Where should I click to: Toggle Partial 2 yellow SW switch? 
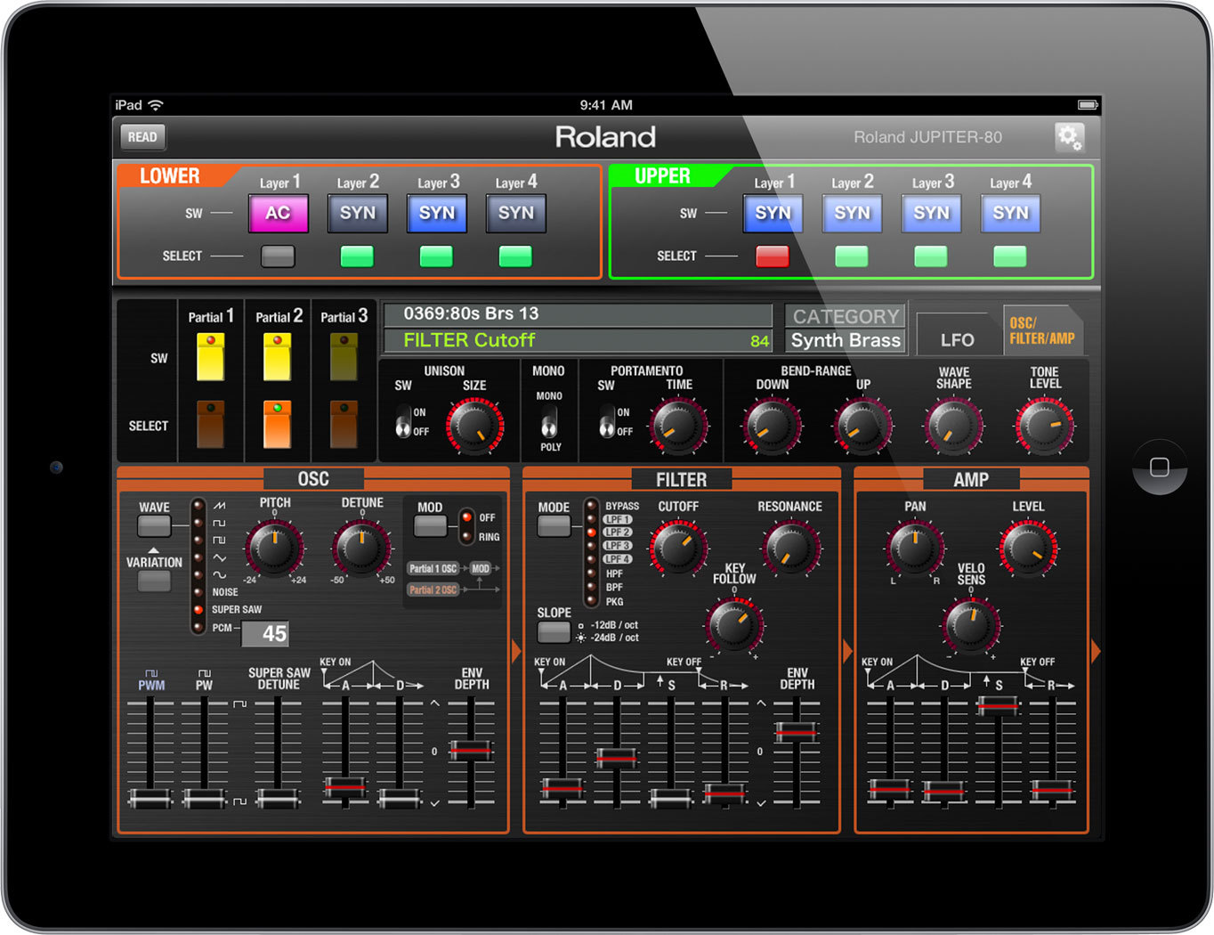pyautogui.click(x=277, y=357)
